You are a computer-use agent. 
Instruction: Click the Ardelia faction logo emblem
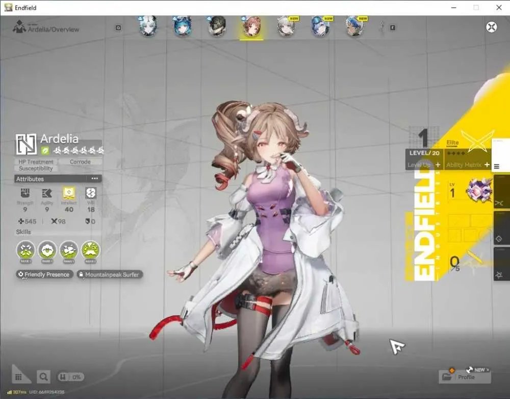(x=26, y=144)
